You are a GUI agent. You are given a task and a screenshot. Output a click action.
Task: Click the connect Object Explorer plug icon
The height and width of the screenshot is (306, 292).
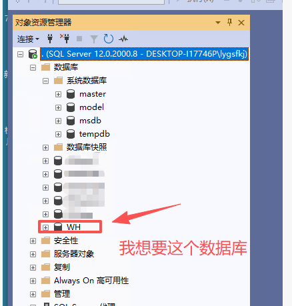(50, 39)
